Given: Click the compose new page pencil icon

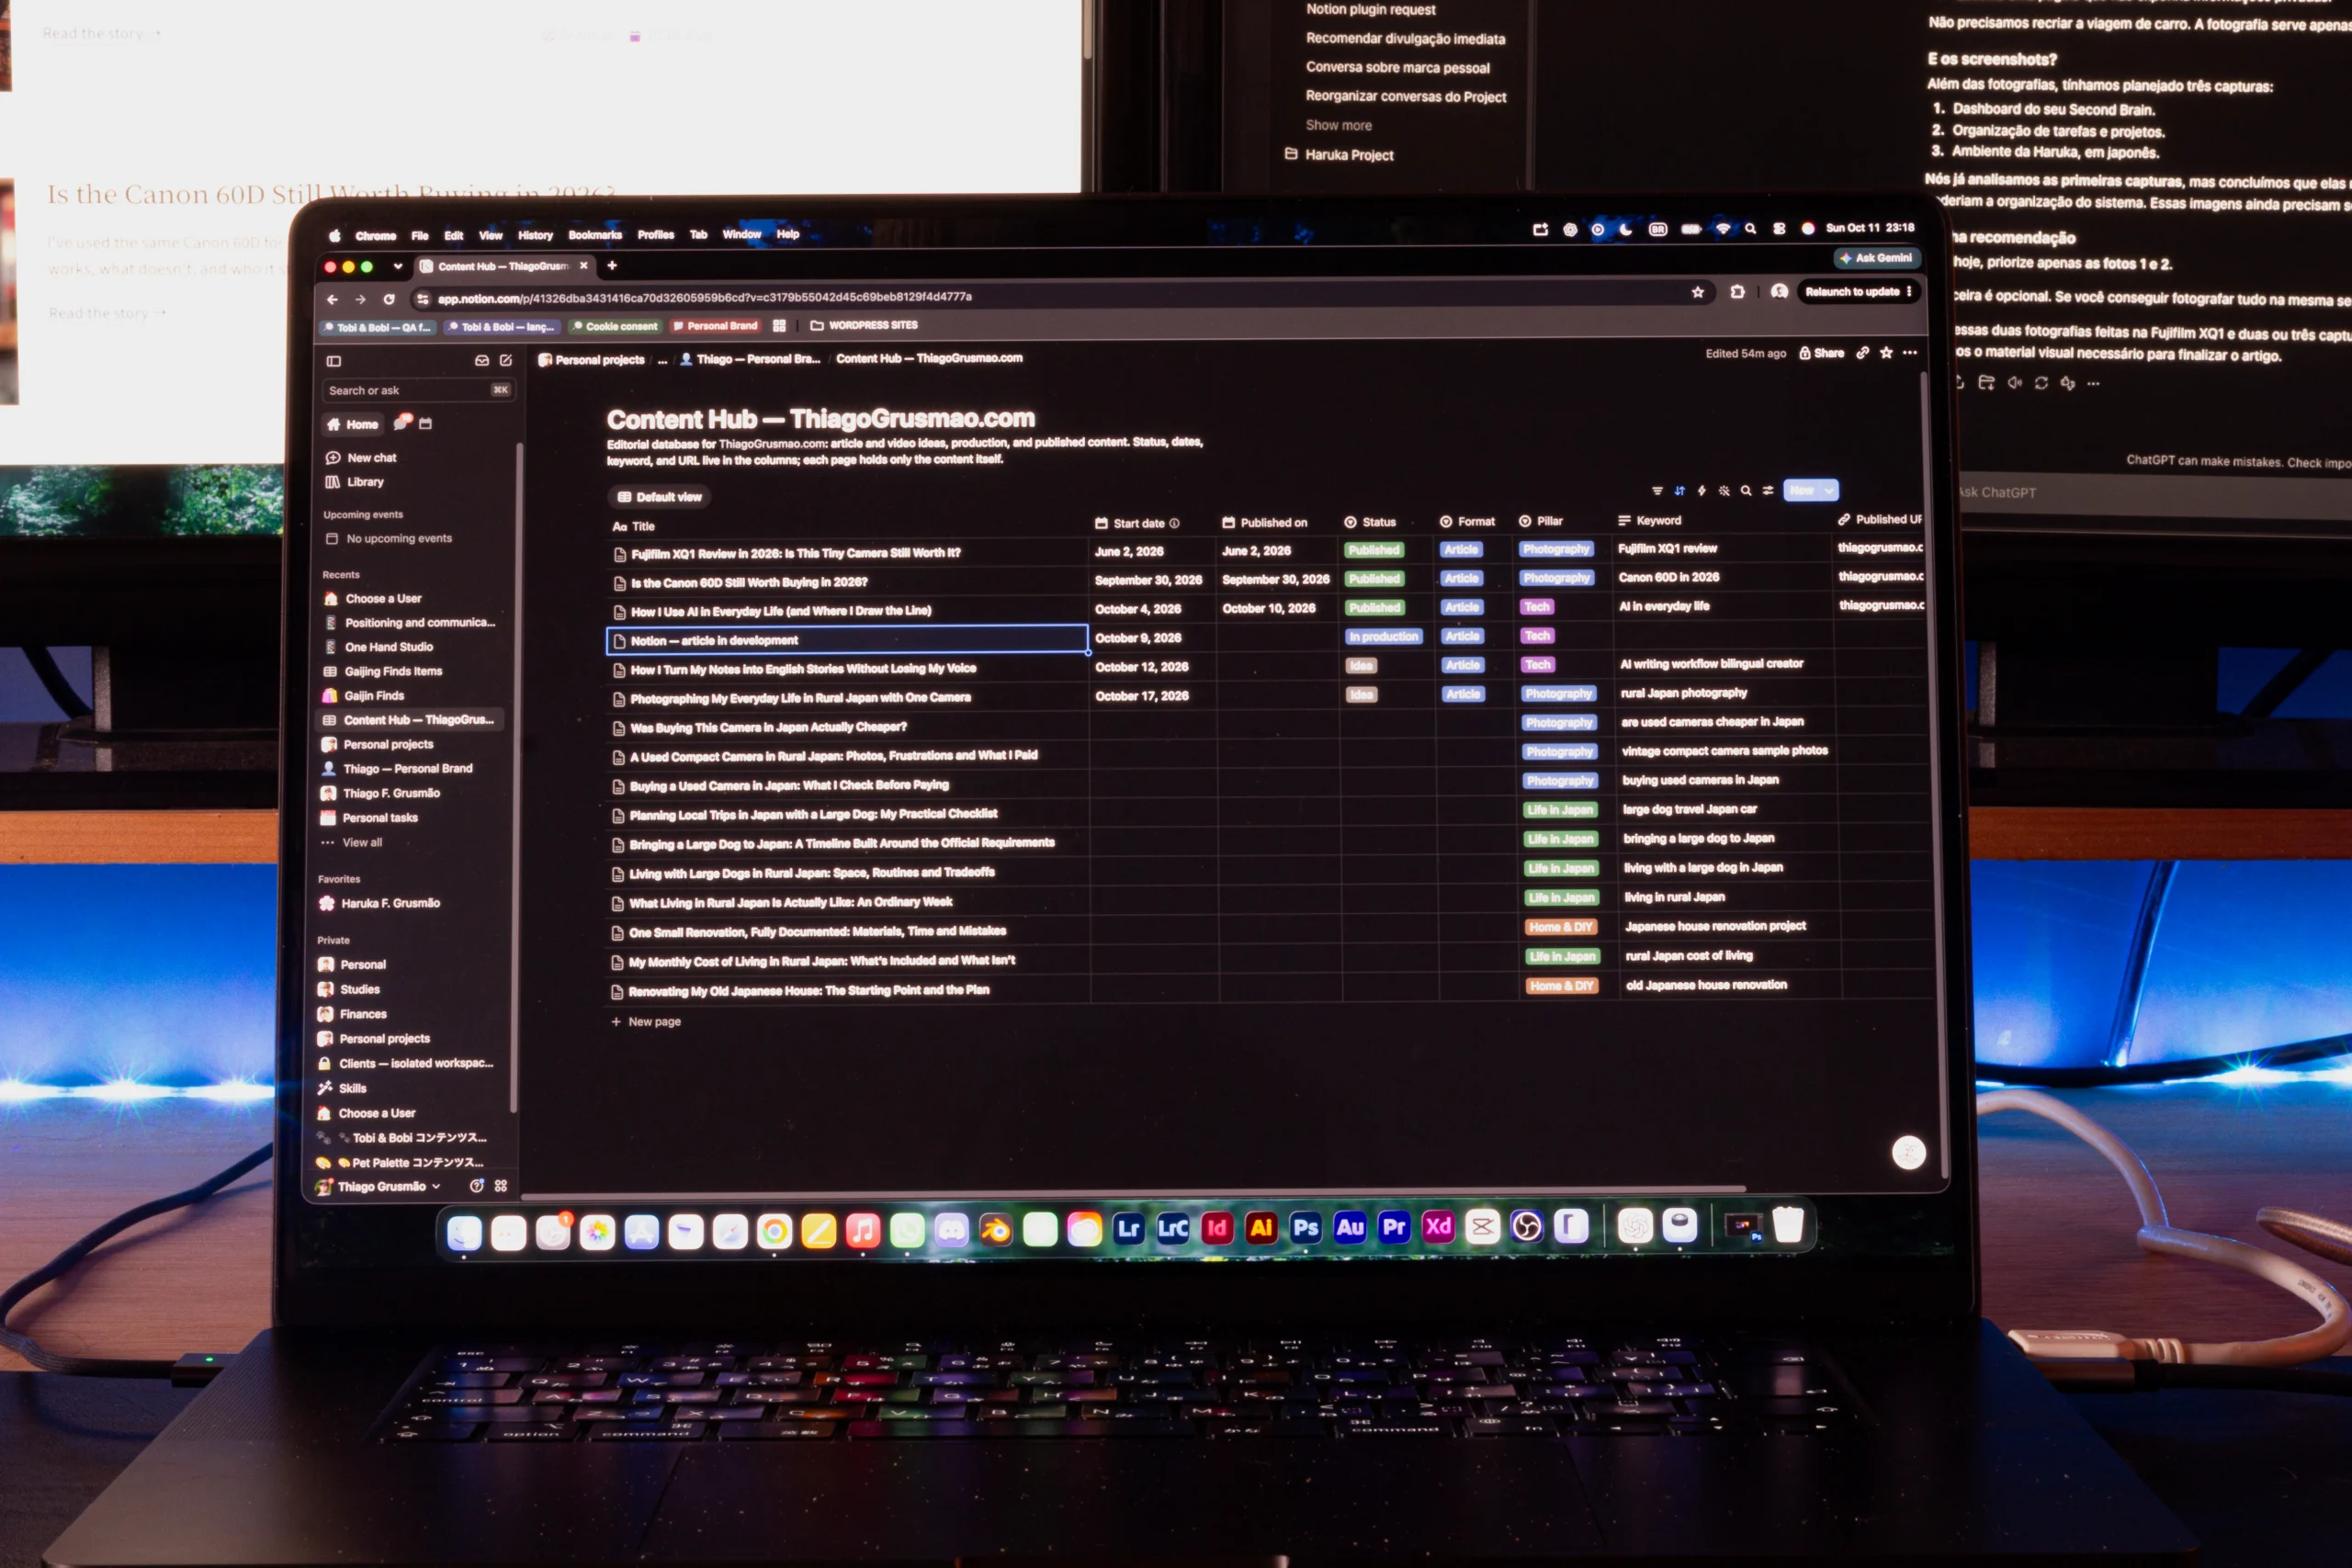Looking at the screenshot, I should [506, 360].
